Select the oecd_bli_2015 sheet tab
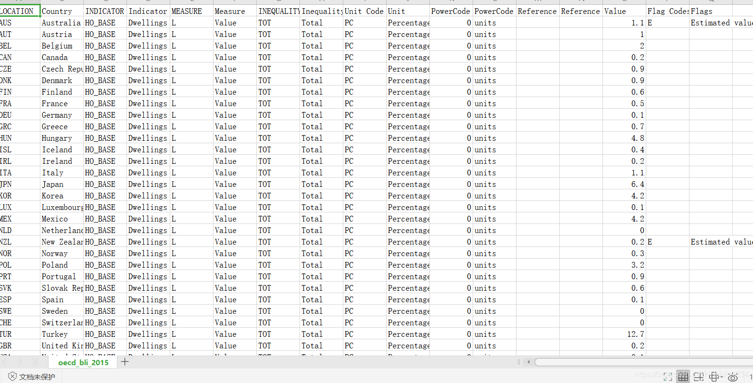753x383 pixels. coord(83,362)
